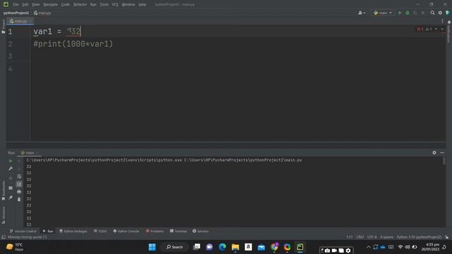The image size is (452, 254).
Task: Open UTF-8 encoding selector
Action: (372, 237)
